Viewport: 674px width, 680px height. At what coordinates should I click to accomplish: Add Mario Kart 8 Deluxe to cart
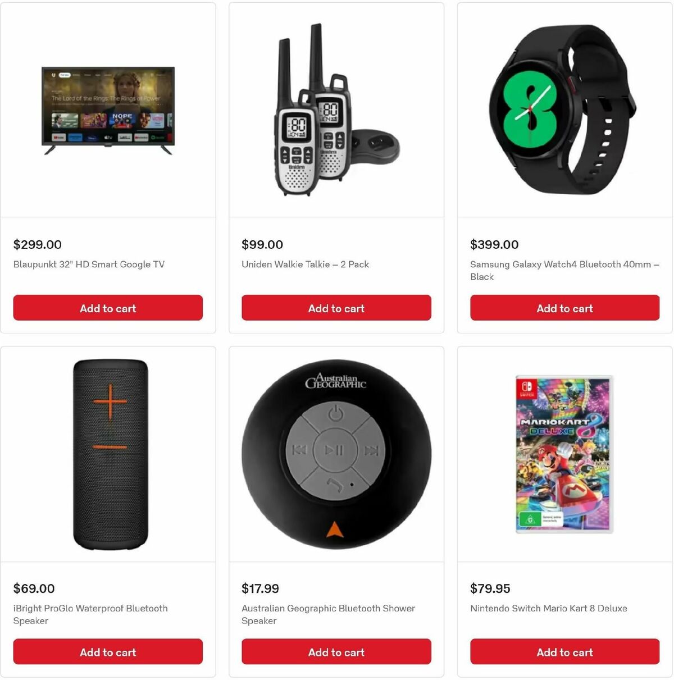click(x=564, y=651)
